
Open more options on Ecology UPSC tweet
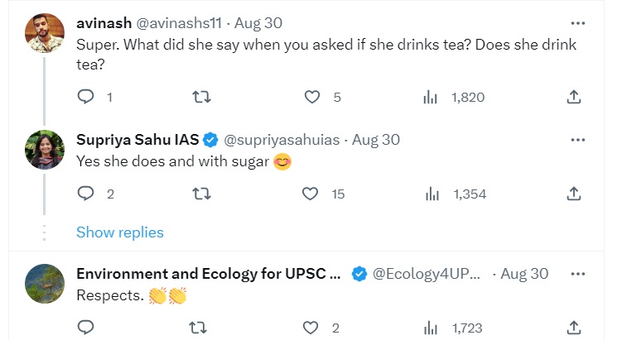tap(577, 273)
